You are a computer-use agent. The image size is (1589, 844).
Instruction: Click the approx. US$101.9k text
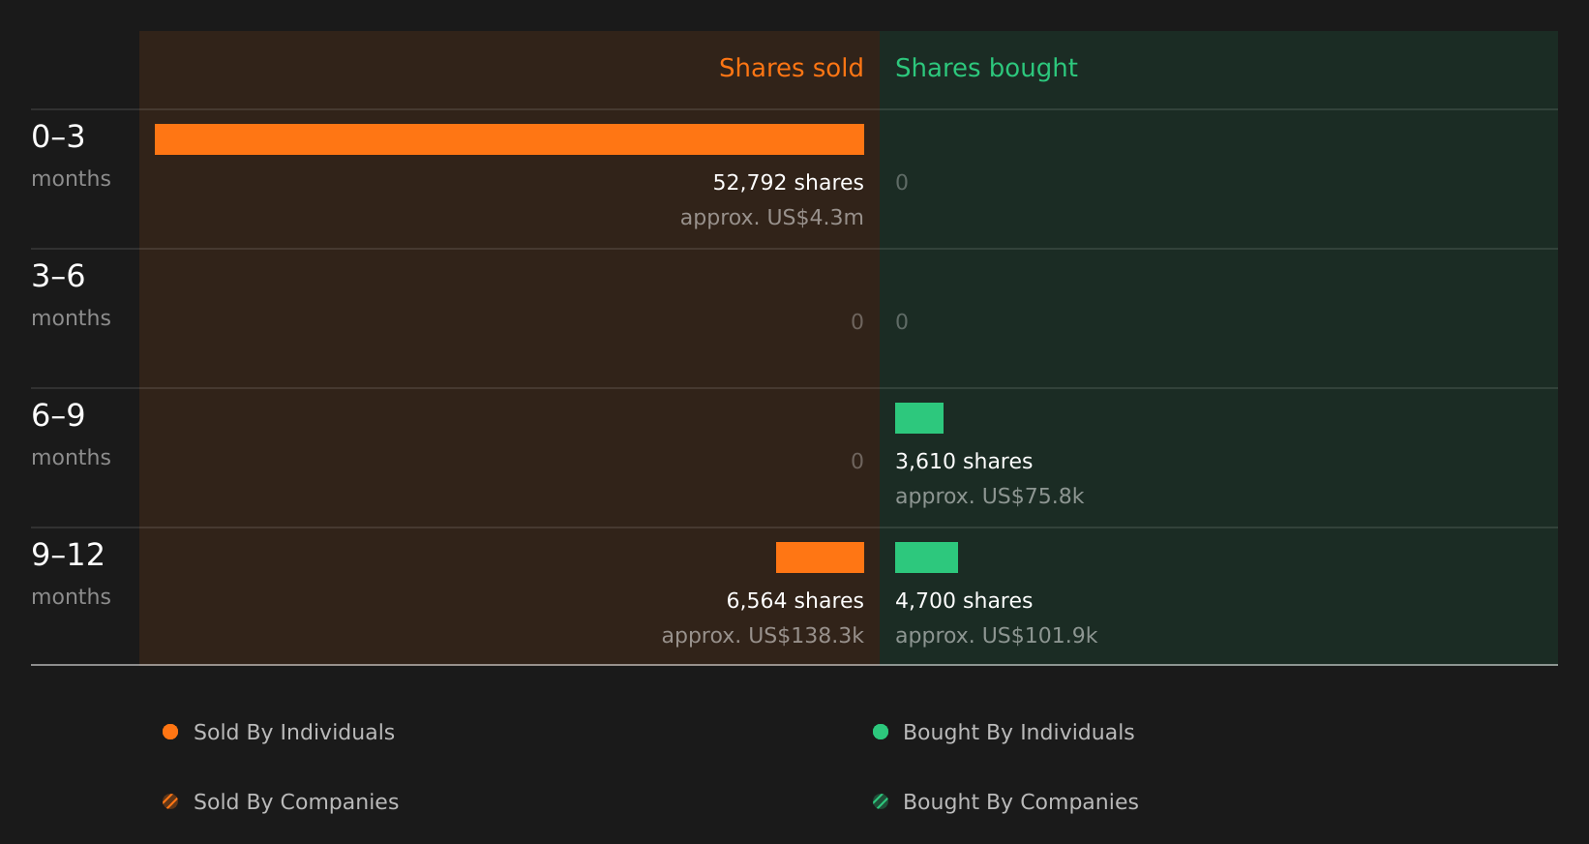996,636
